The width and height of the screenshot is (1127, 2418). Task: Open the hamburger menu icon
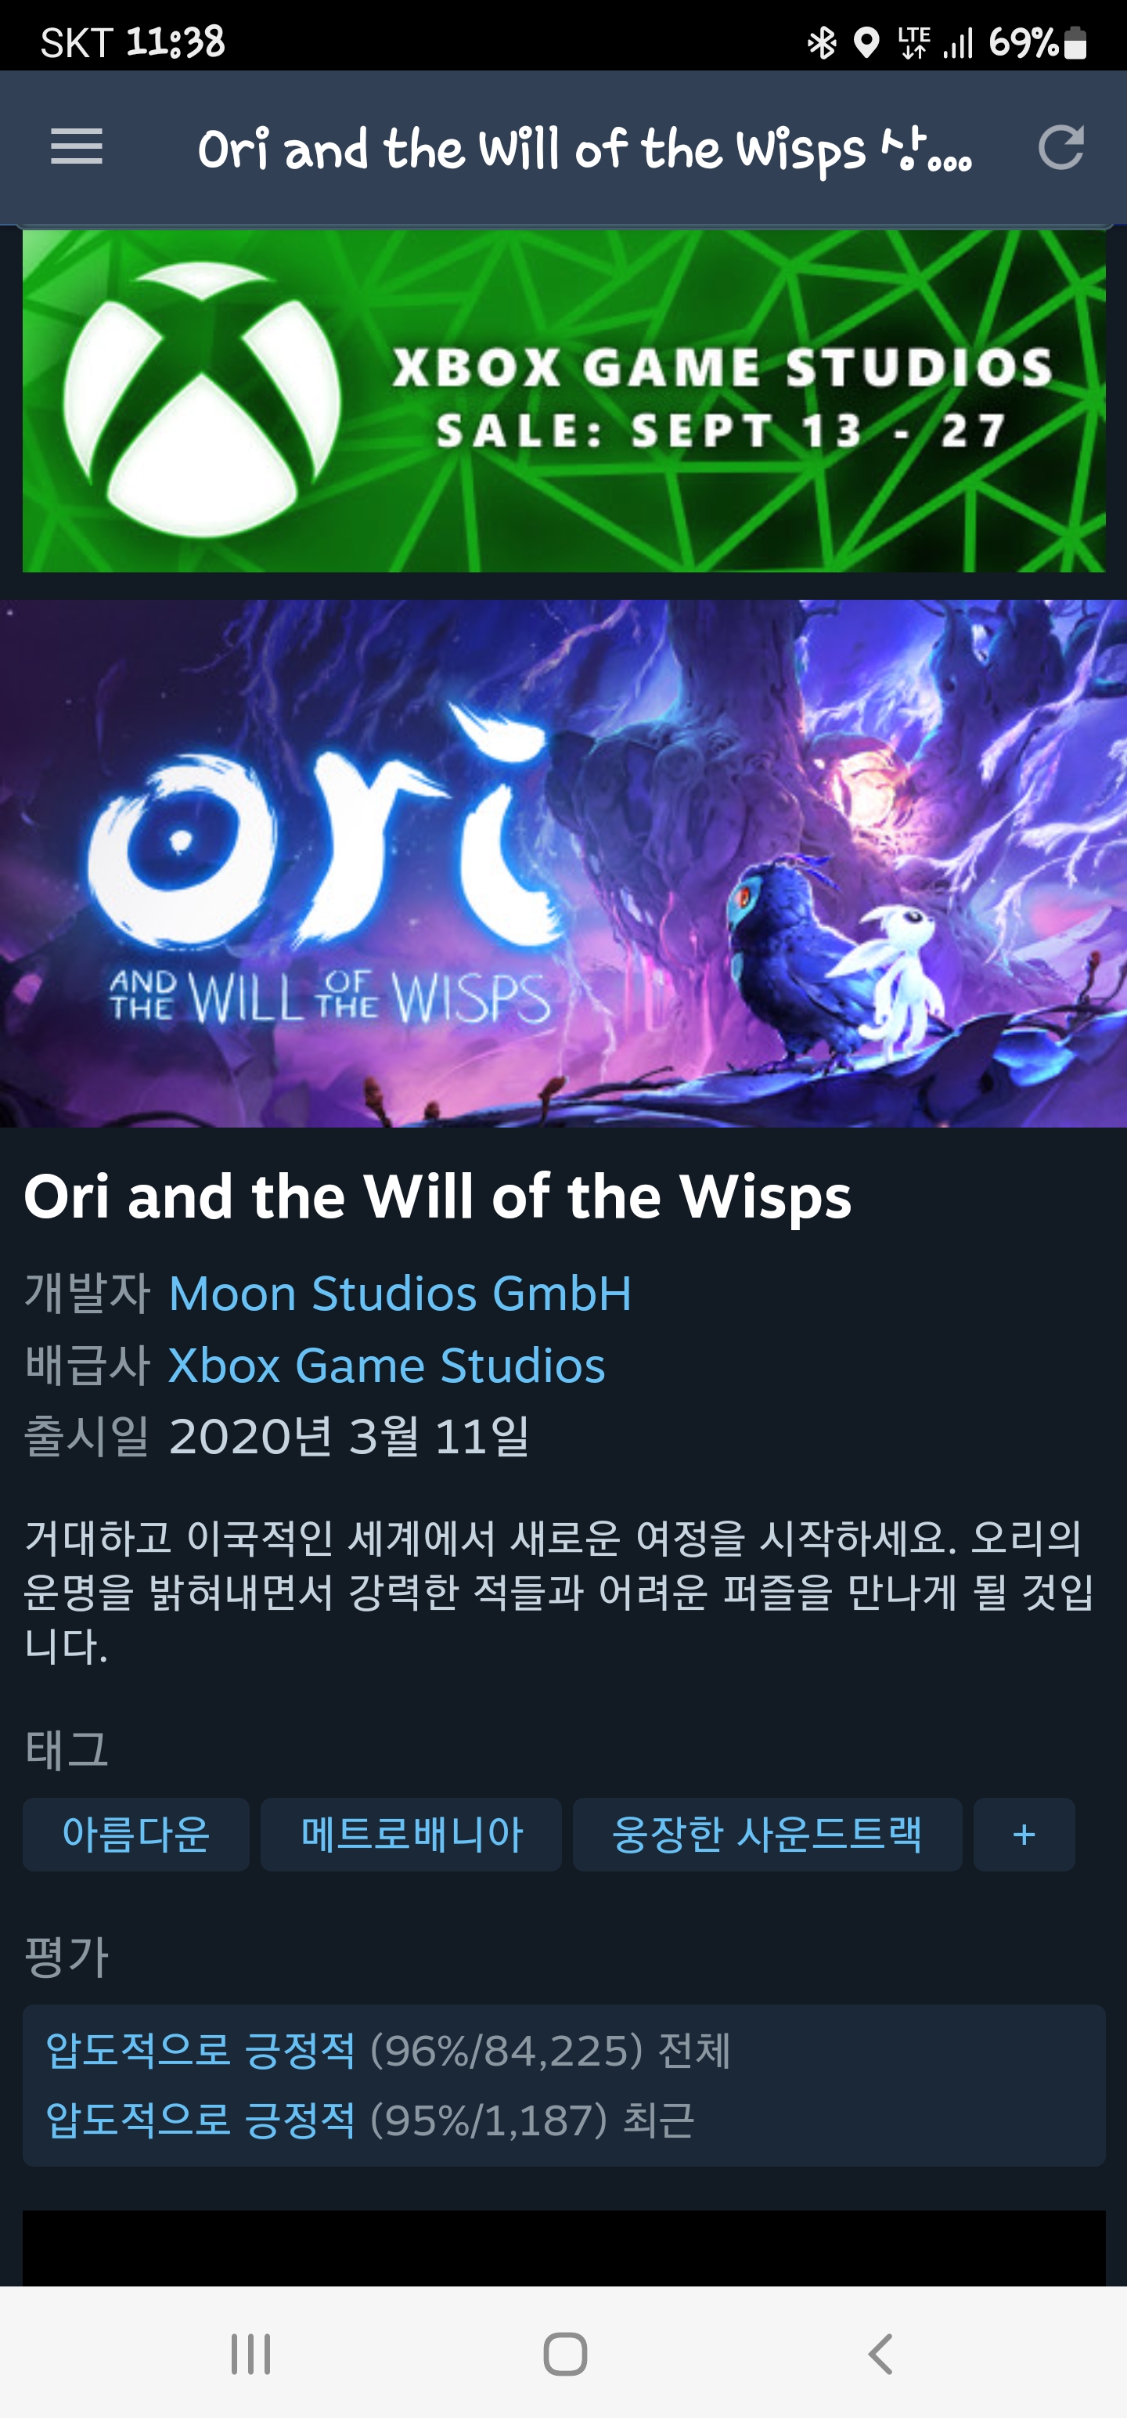(76, 147)
